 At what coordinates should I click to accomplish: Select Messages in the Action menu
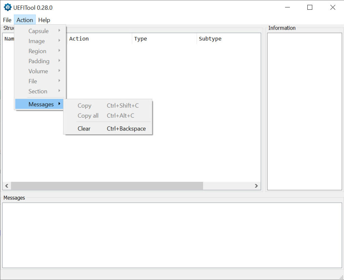tap(40, 104)
